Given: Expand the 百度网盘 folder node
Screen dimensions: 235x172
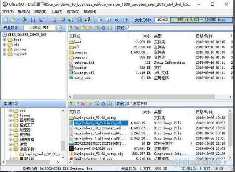Looking at the screenshot, I should coord(10,121).
